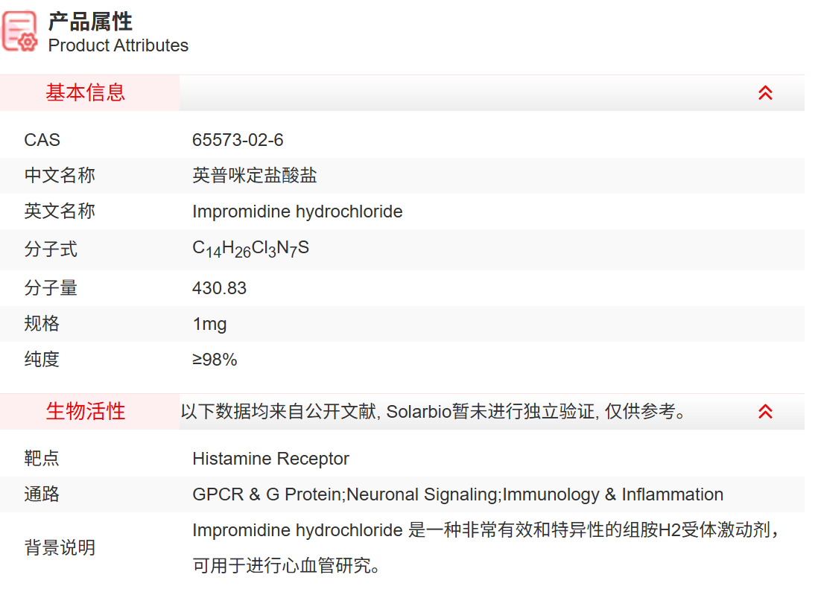Collapse the 基本信息 section chevron
The width and height of the screenshot is (818, 592).
point(765,93)
